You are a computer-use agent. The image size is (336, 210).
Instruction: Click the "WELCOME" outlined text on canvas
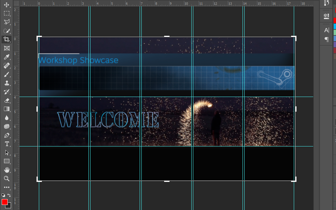108,119
